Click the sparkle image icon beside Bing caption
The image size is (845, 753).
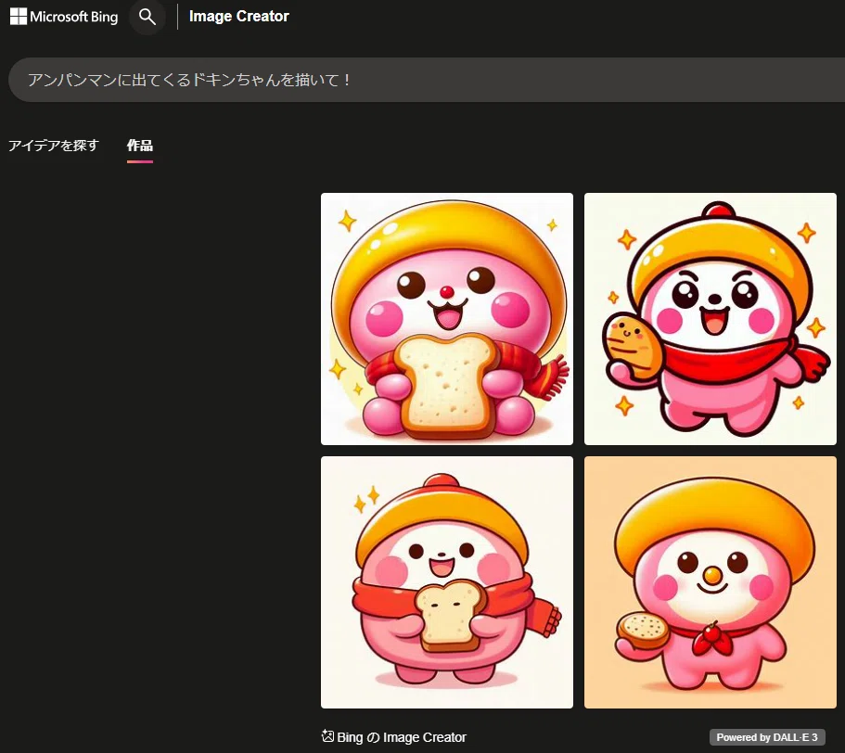point(327,735)
